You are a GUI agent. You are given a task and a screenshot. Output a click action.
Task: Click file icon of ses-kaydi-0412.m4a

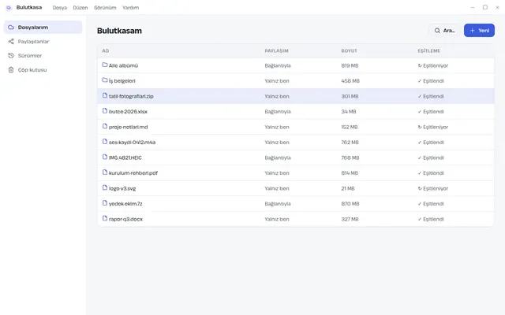coord(105,142)
